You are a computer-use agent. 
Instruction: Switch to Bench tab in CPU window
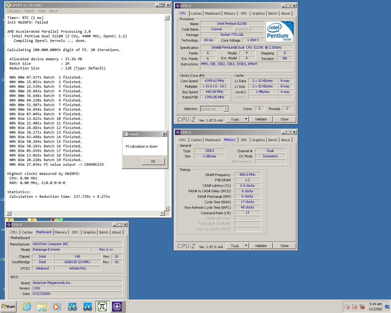273,13
